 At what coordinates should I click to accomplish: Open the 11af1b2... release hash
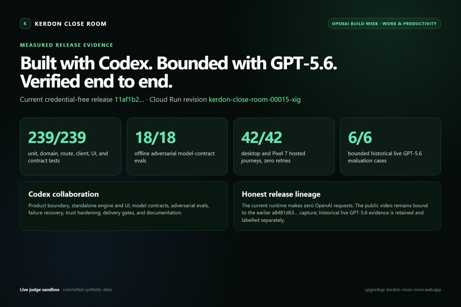coord(129,99)
